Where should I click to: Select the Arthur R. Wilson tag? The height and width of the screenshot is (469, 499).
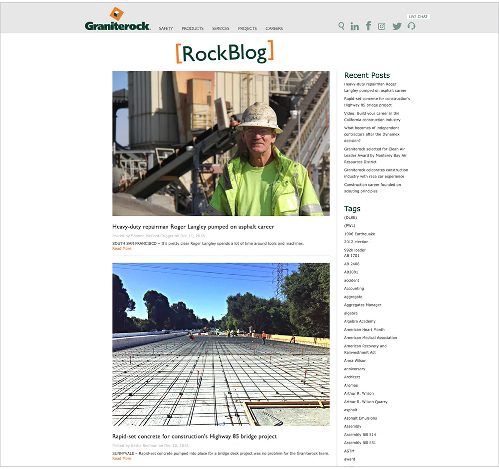click(x=359, y=393)
